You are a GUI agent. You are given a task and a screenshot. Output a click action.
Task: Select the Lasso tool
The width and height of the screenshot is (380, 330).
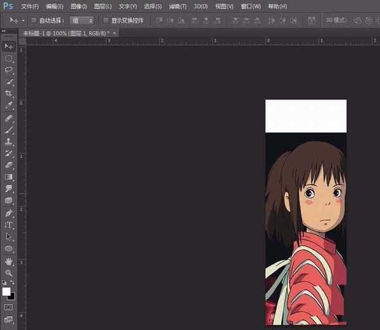[x=9, y=70]
